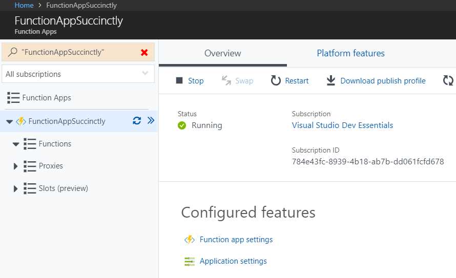Click the Functions list icon
456x278 pixels.
30,143
